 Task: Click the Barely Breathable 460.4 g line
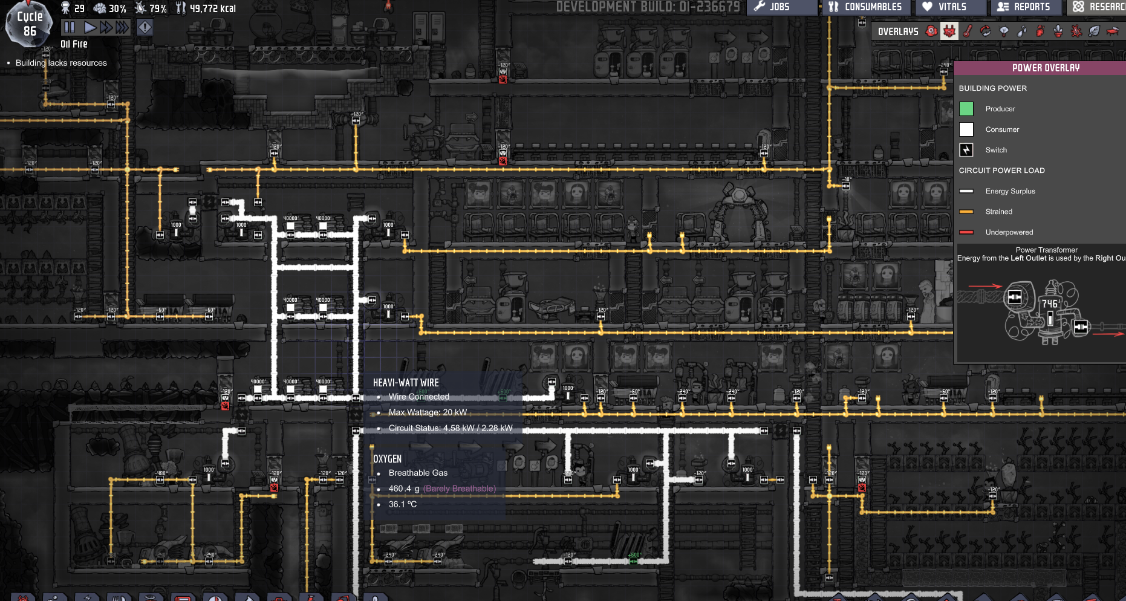click(x=442, y=489)
